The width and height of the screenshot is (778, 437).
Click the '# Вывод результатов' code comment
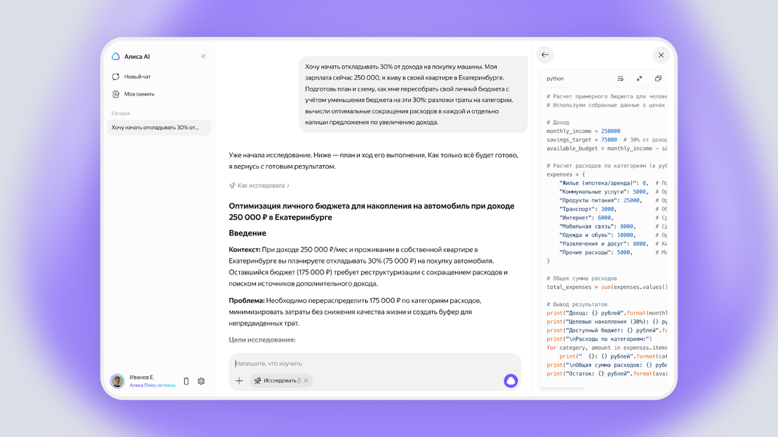[577, 304]
